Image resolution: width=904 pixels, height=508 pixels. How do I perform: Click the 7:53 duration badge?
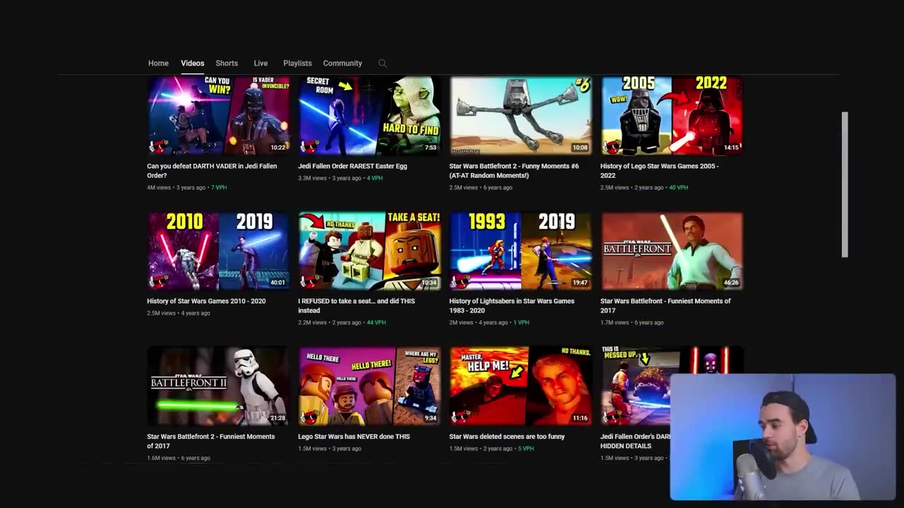coord(430,147)
